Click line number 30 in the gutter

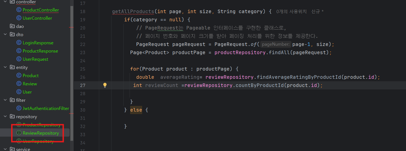pyautogui.click(x=82, y=110)
